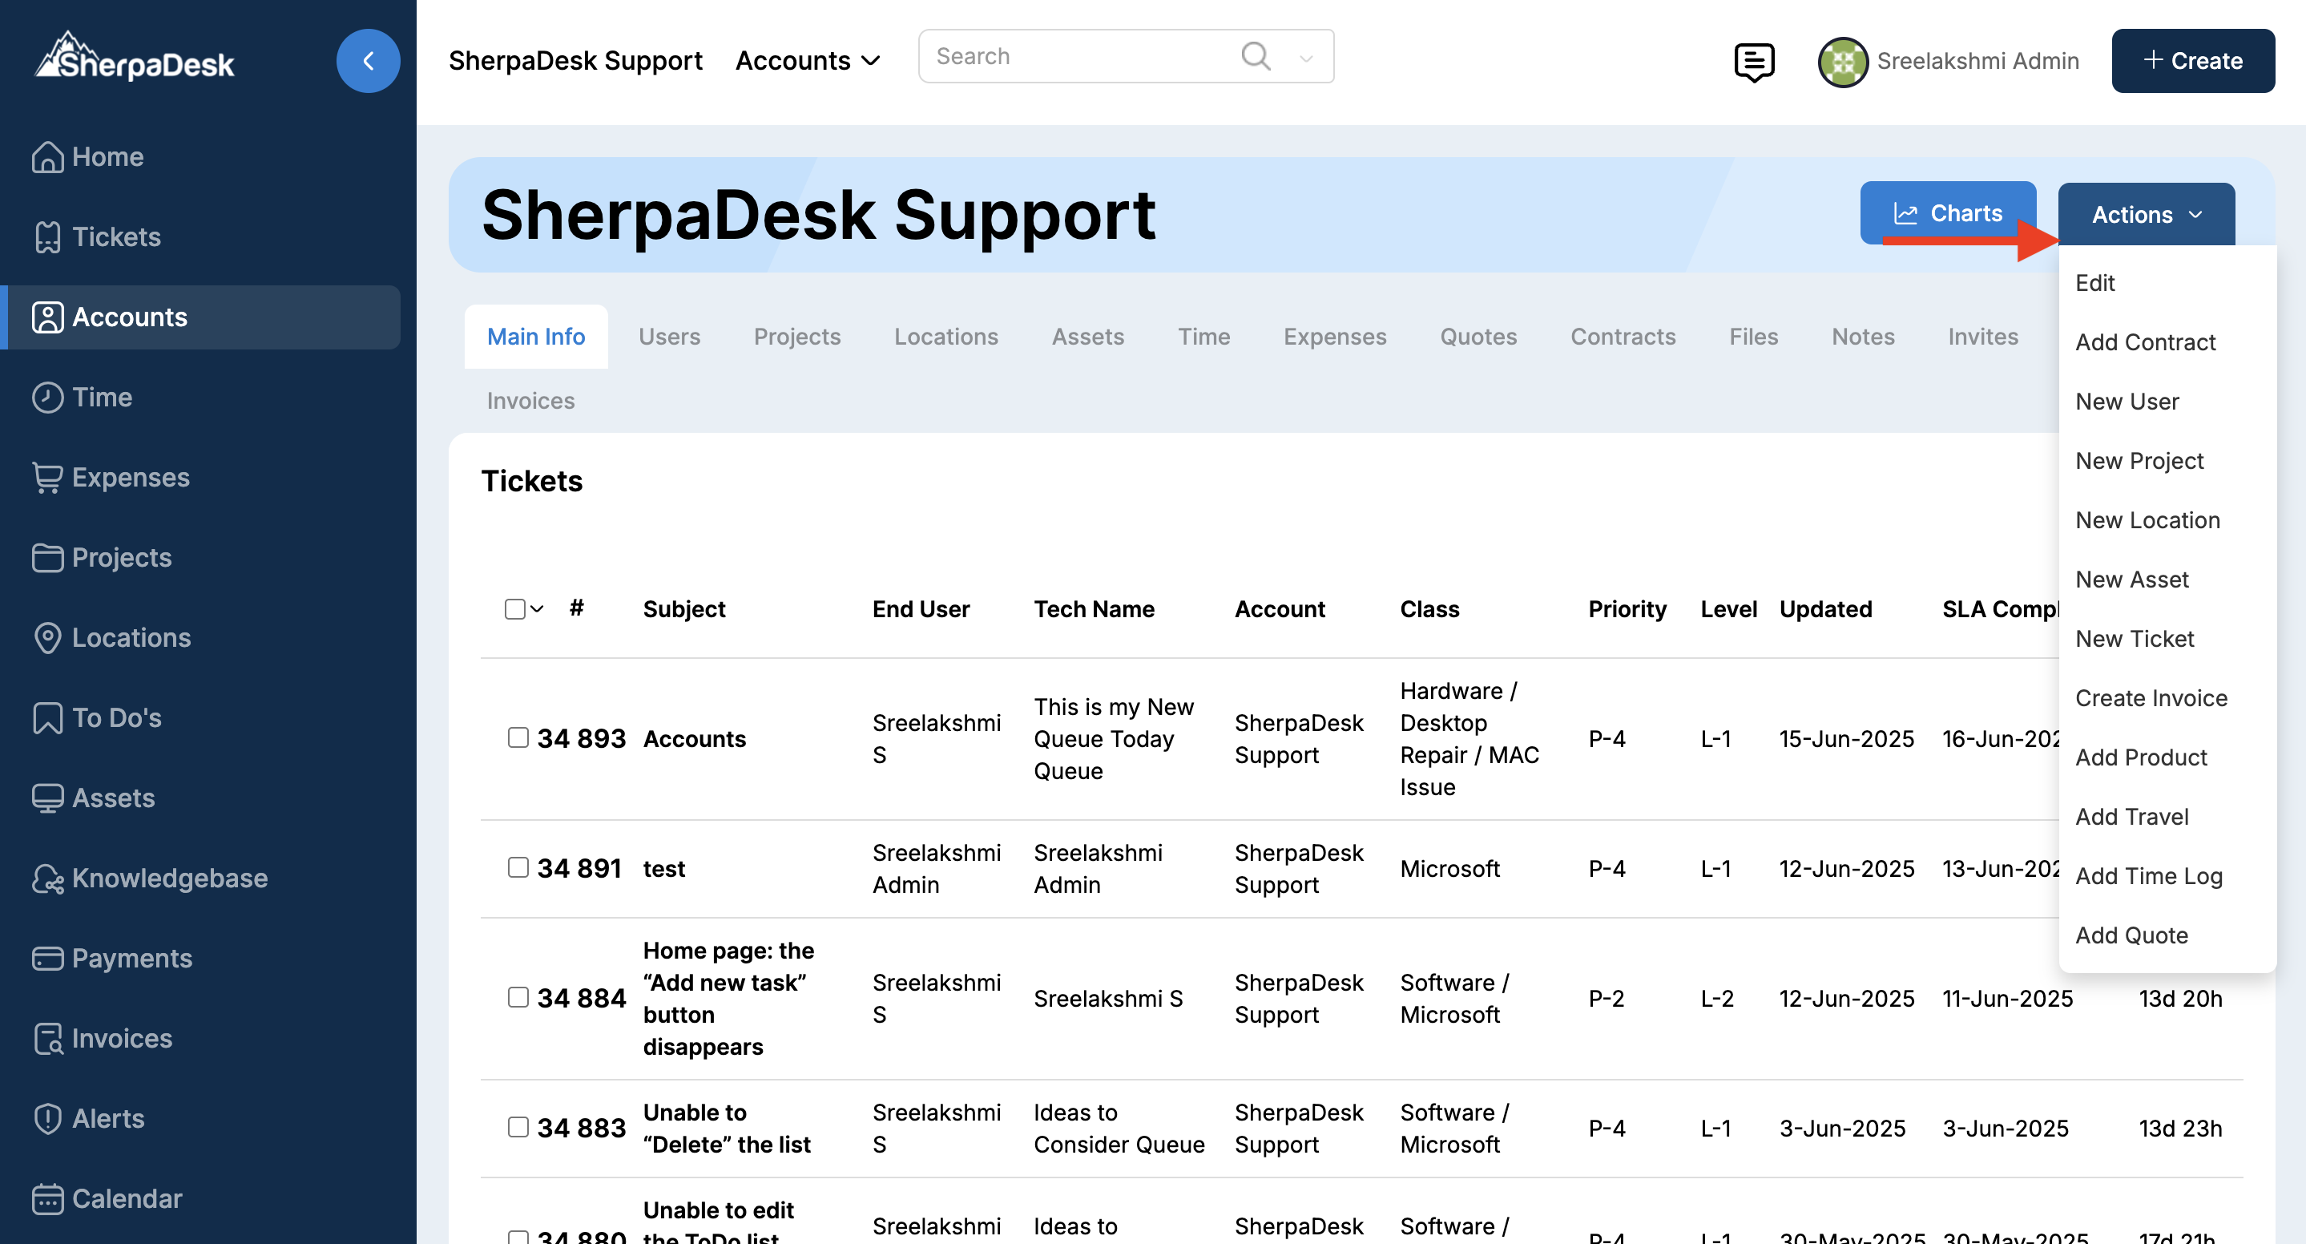Screen dimensions: 2306x1244
Task: Choose Create Invoice from Actions menu
Action: (x=2151, y=697)
